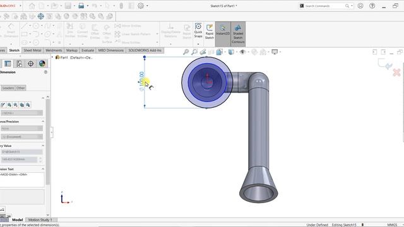
Task: Click the user account login icon
Action: pos(360,6)
